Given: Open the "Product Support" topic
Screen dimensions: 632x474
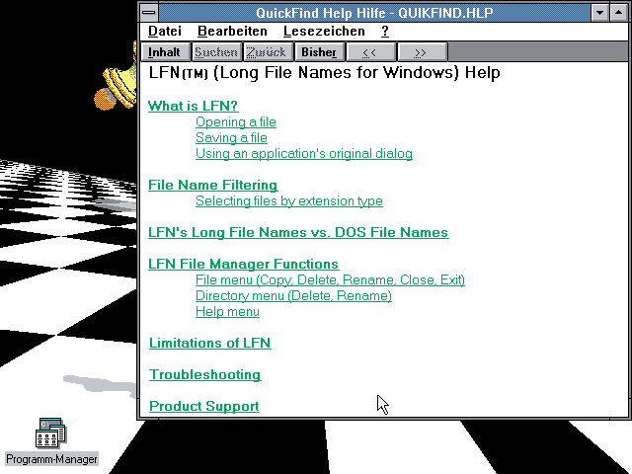Looking at the screenshot, I should [204, 406].
